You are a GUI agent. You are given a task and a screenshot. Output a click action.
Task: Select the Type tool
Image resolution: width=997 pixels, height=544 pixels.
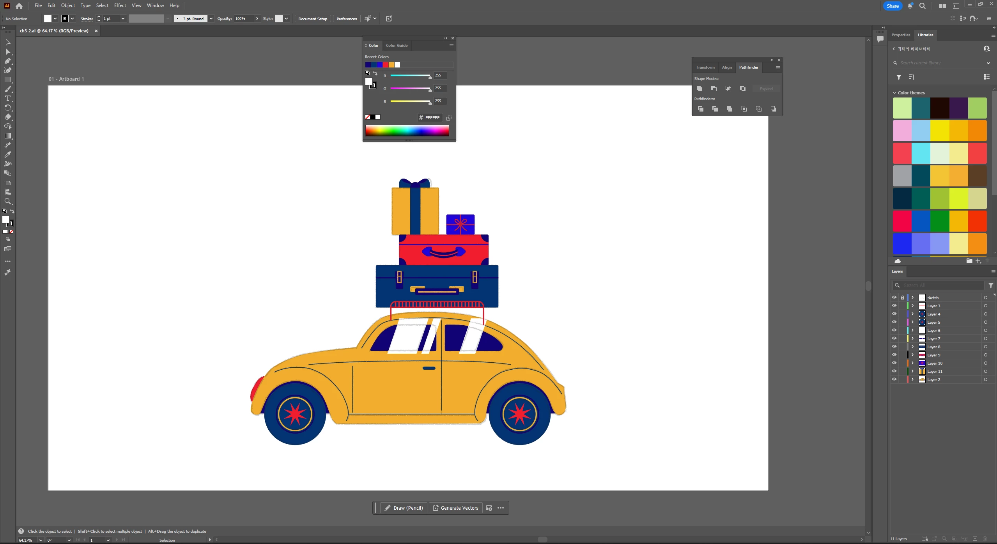pos(7,98)
